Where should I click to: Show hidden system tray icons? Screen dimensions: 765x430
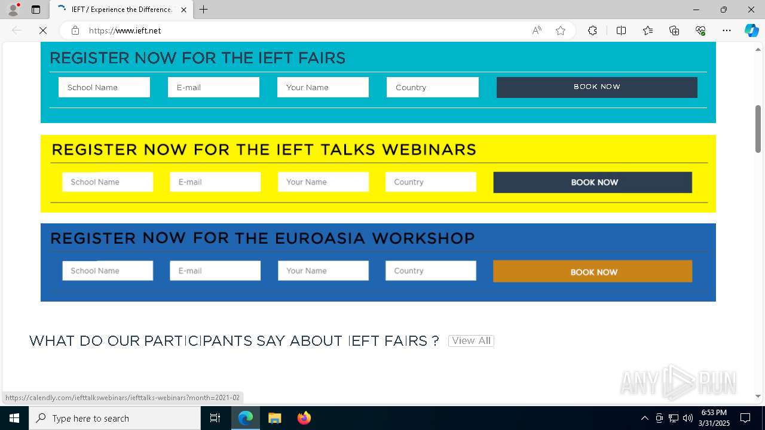point(644,418)
